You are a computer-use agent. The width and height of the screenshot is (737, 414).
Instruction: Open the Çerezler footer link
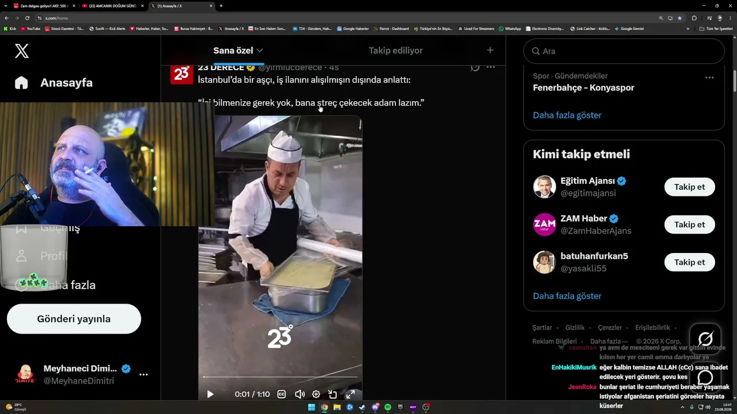coord(610,328)
